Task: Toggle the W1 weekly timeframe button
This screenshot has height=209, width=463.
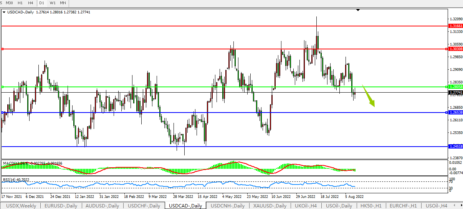Action: (x=53, y=3)
